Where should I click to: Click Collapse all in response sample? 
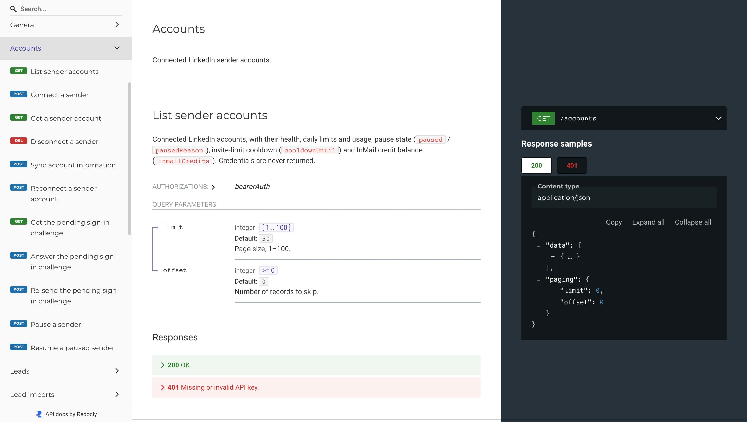point(693,222)
